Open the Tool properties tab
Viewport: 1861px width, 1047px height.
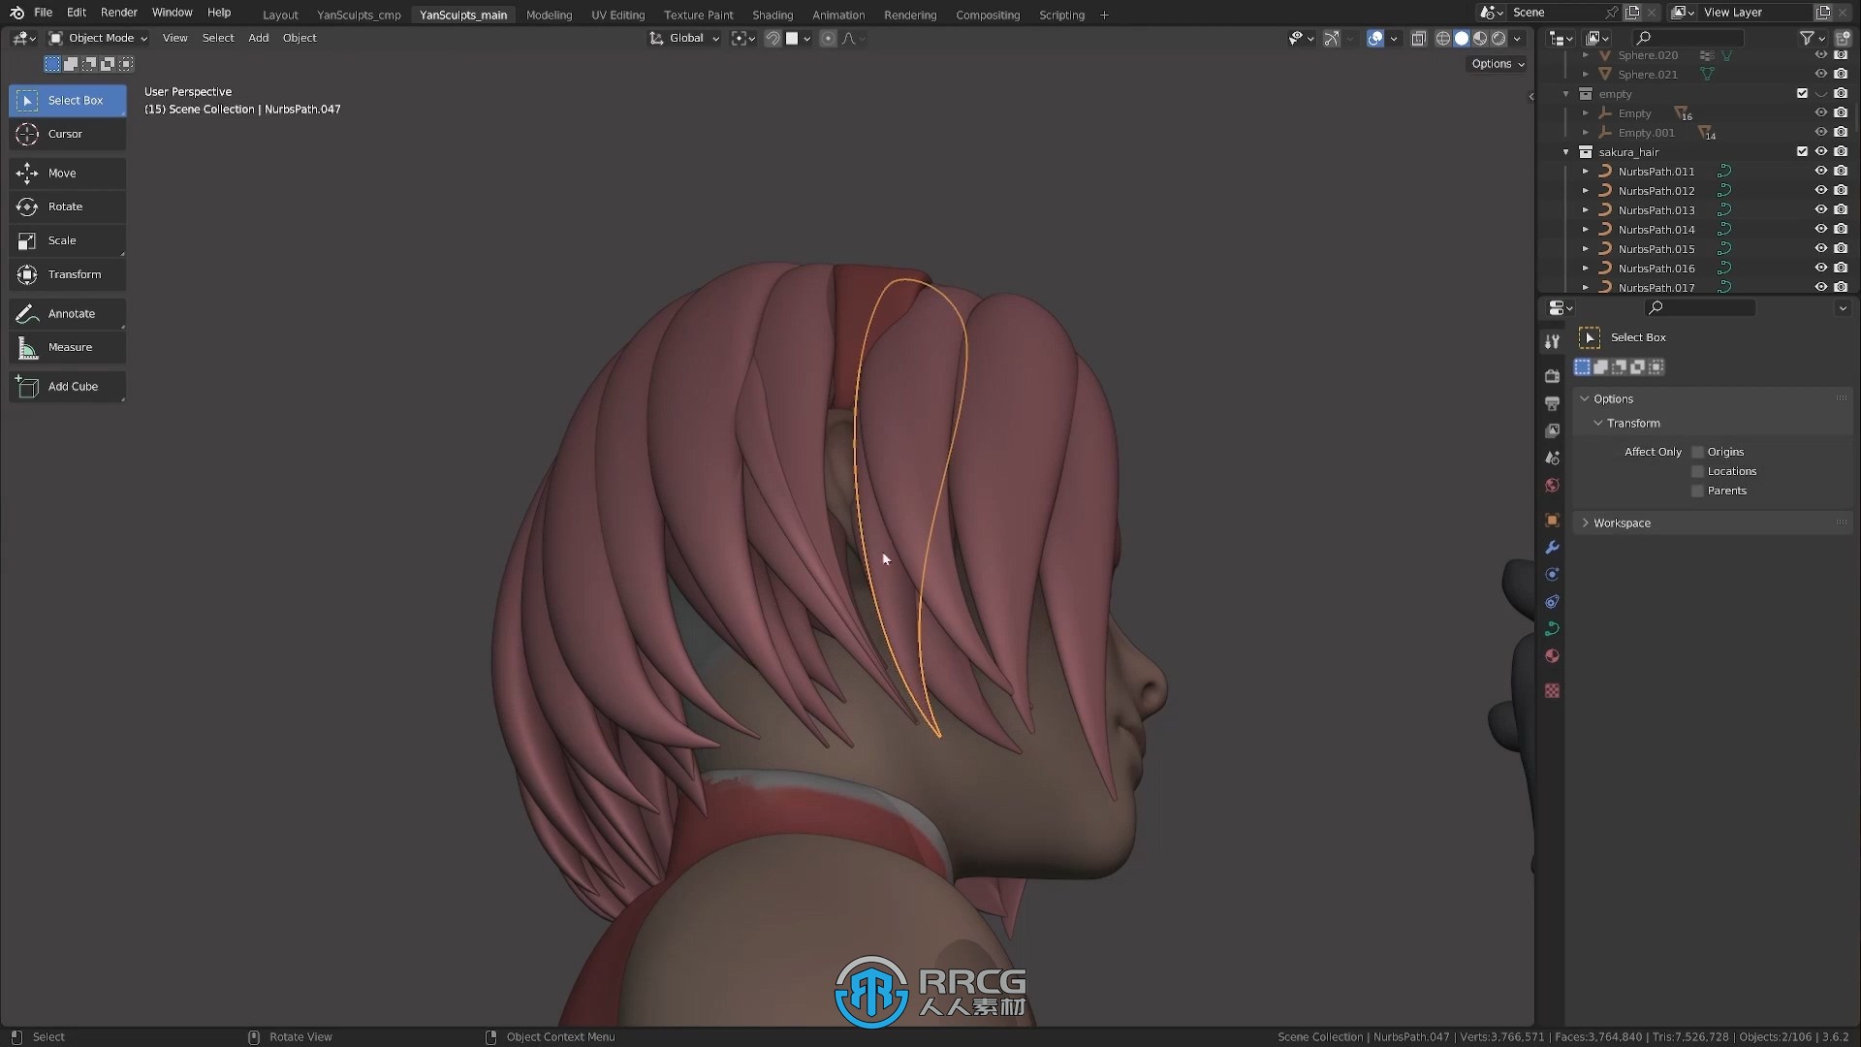[1552, 341]
